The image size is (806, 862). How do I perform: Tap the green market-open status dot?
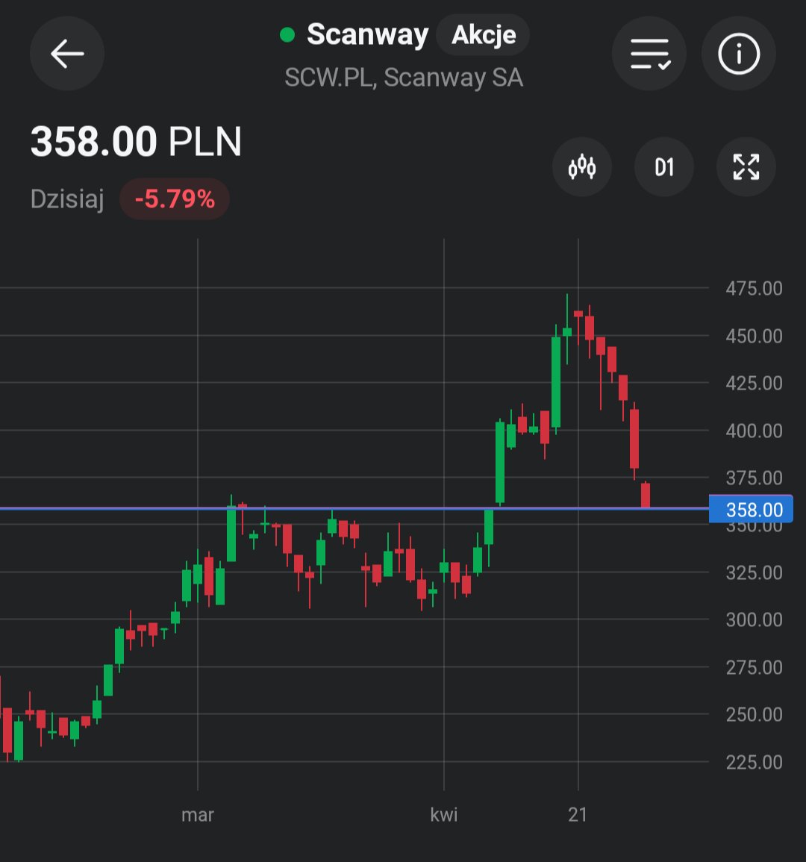[x=287, y=34]
